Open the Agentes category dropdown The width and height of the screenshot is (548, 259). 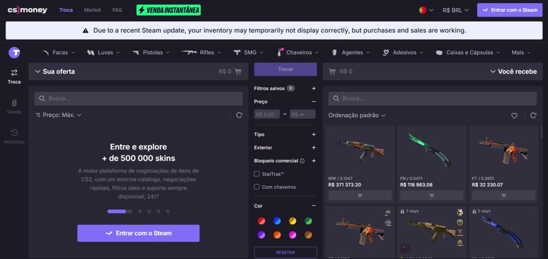(350, 52)
